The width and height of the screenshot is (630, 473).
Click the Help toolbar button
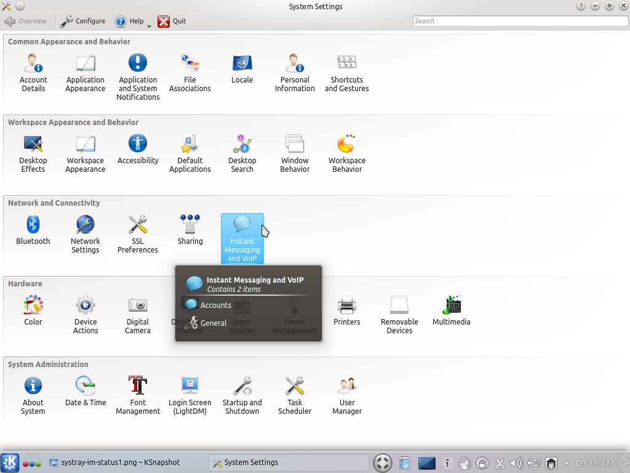pos(129,21)
